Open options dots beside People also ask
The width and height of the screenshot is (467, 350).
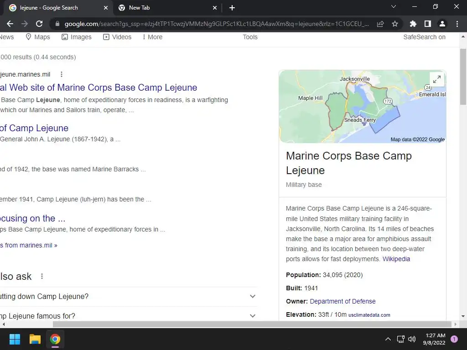point(42,276)
